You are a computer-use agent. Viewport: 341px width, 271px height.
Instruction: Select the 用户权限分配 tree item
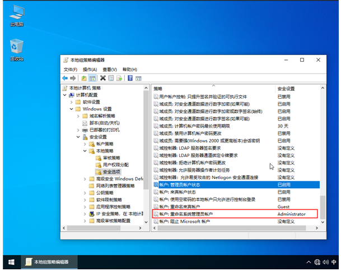click(x=115, y=165)
